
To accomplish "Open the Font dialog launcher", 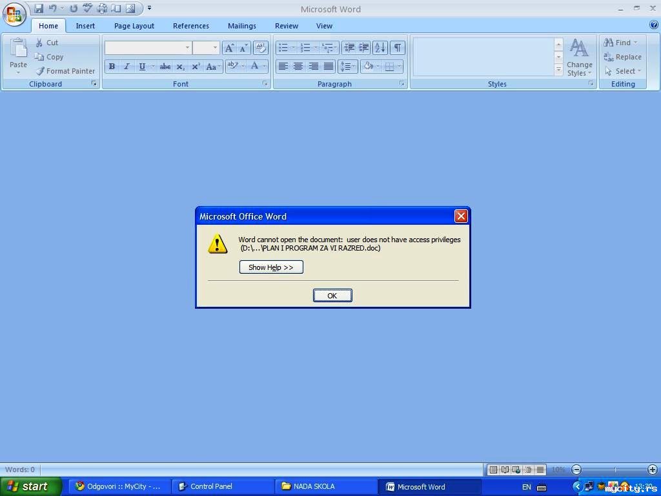I will pyautogui.click(x=265, y=84).
